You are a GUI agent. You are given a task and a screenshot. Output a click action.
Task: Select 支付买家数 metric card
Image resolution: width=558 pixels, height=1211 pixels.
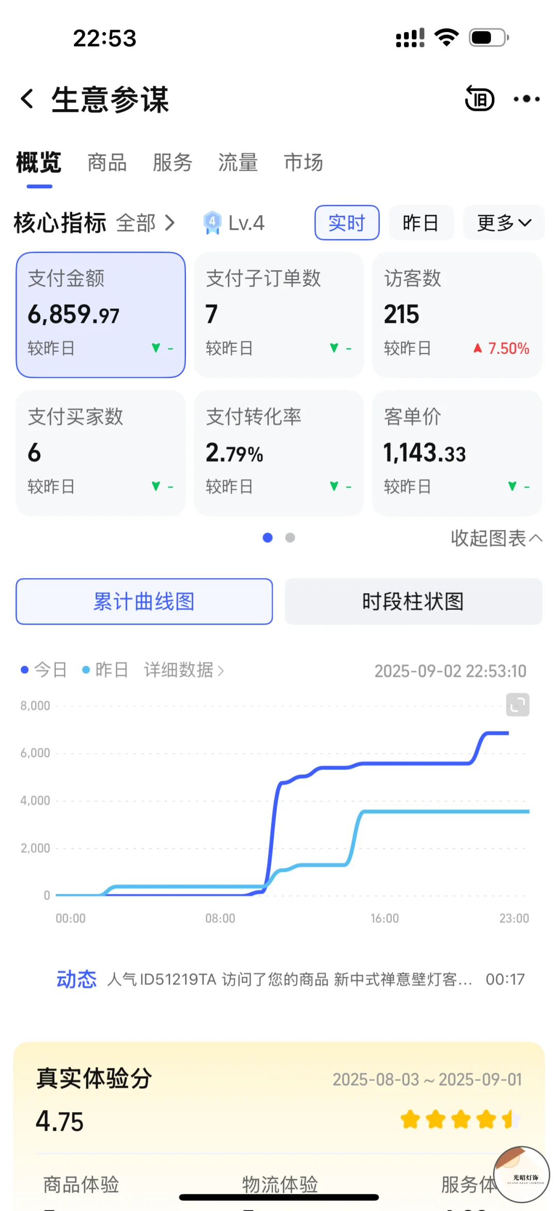(101, 453)
